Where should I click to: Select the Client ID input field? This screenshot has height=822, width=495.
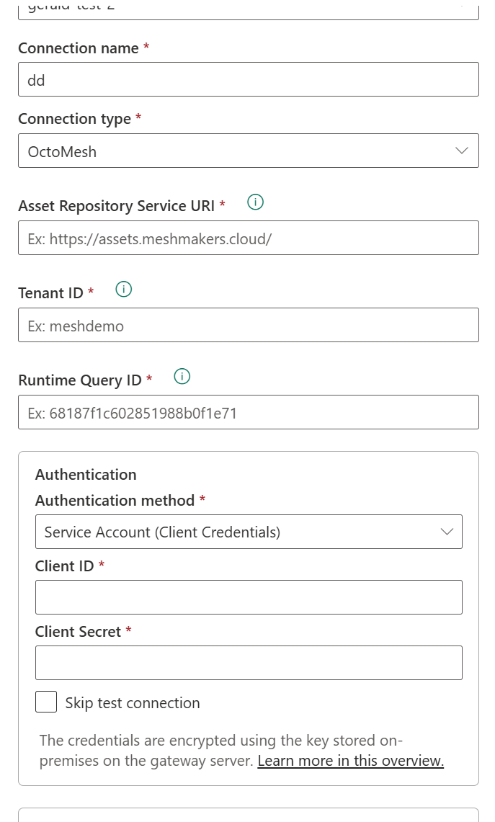click(x=249, y=597)
